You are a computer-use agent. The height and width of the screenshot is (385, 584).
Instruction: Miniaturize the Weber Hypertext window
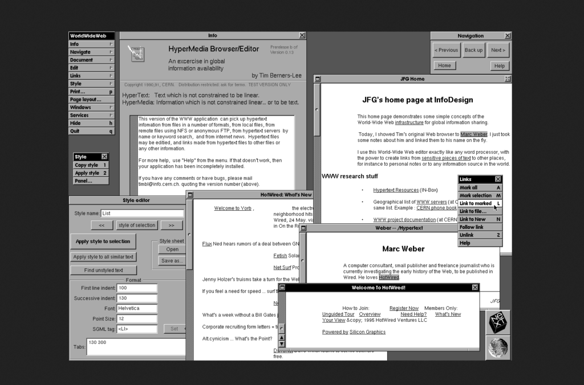tap(304, 228)
